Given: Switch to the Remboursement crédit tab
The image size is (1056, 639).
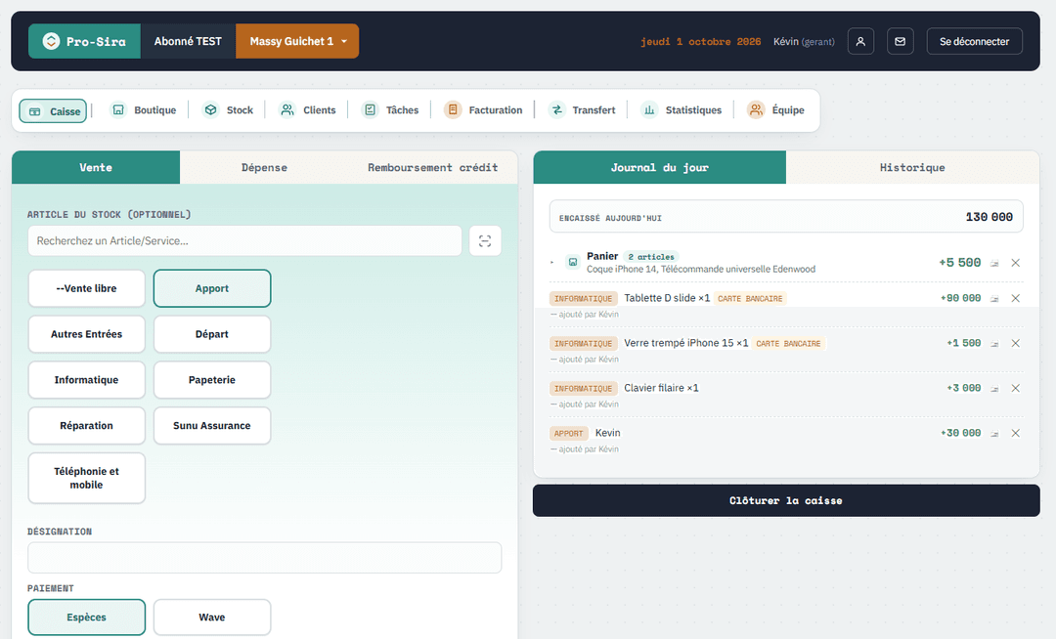Looking at the screenshot, I should point(432,167).
